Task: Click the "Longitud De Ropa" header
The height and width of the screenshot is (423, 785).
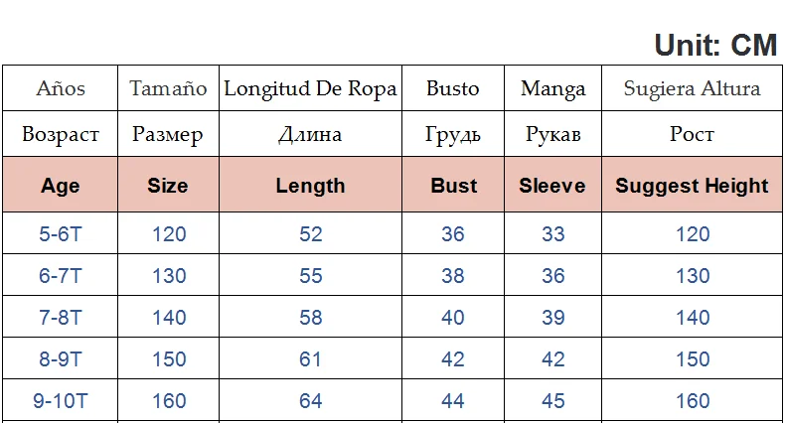Action: 310,88
